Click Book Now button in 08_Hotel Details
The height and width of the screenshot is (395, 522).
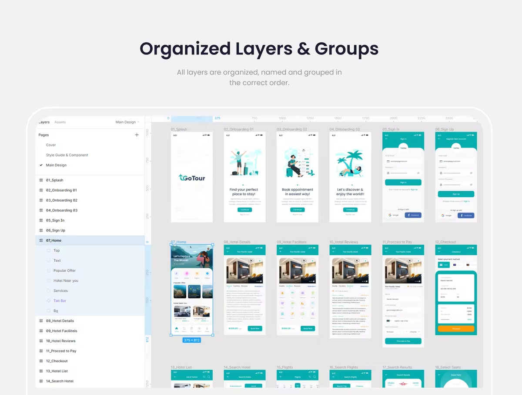255,328
